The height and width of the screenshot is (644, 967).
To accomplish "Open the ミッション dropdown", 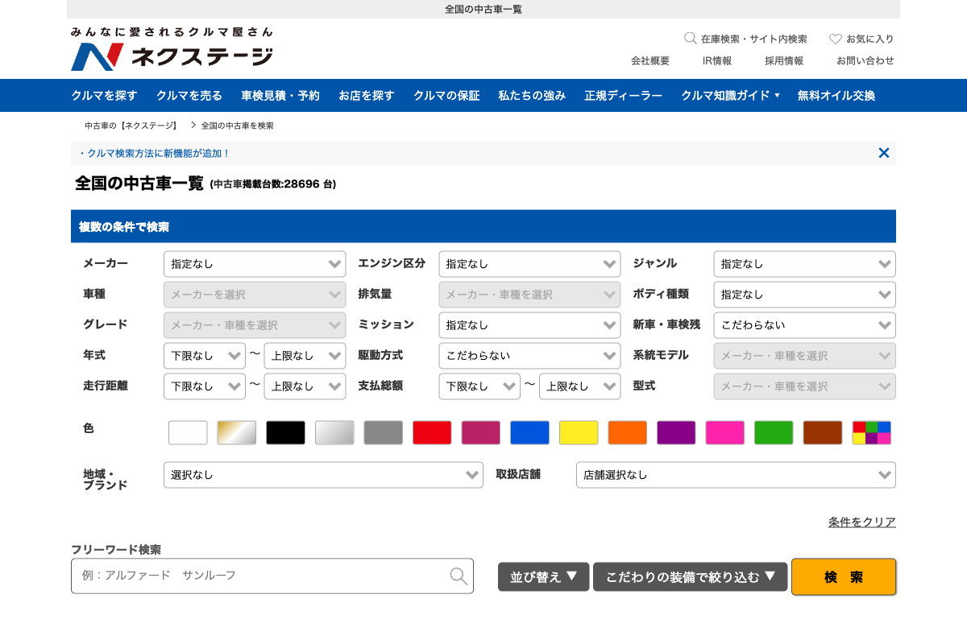I will pyautogui.click(x=529, y=325).
